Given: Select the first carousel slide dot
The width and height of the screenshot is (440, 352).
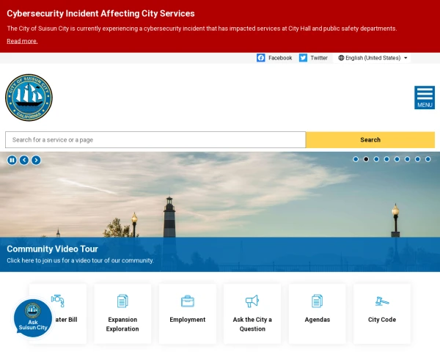Looking at the screenshot, I should tap(356, 159).
